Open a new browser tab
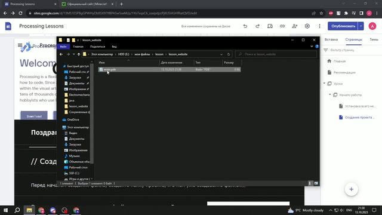 [x=121, y=4]
